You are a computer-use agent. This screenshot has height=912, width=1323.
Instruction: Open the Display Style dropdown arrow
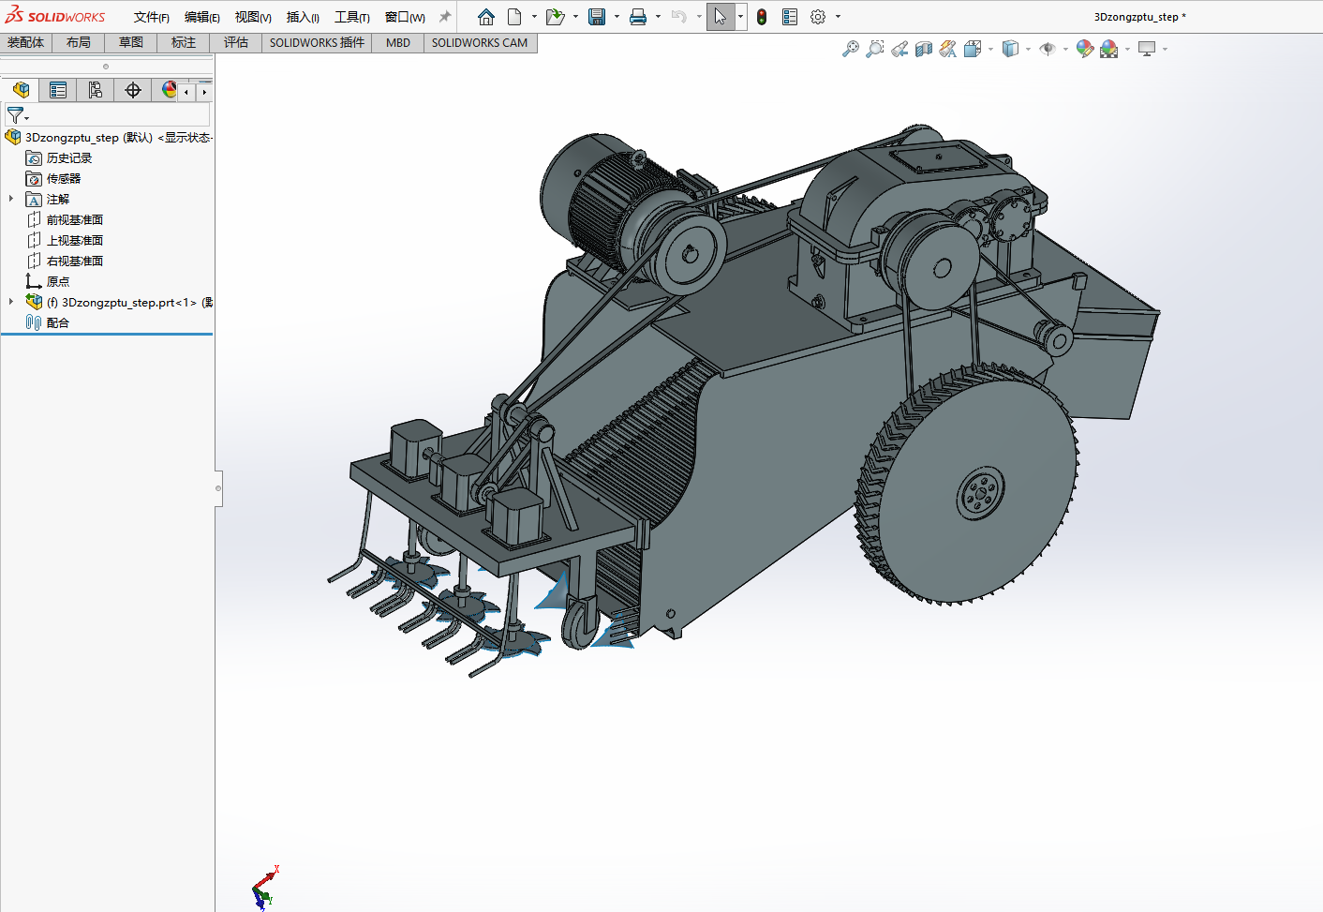point(1028,49)
